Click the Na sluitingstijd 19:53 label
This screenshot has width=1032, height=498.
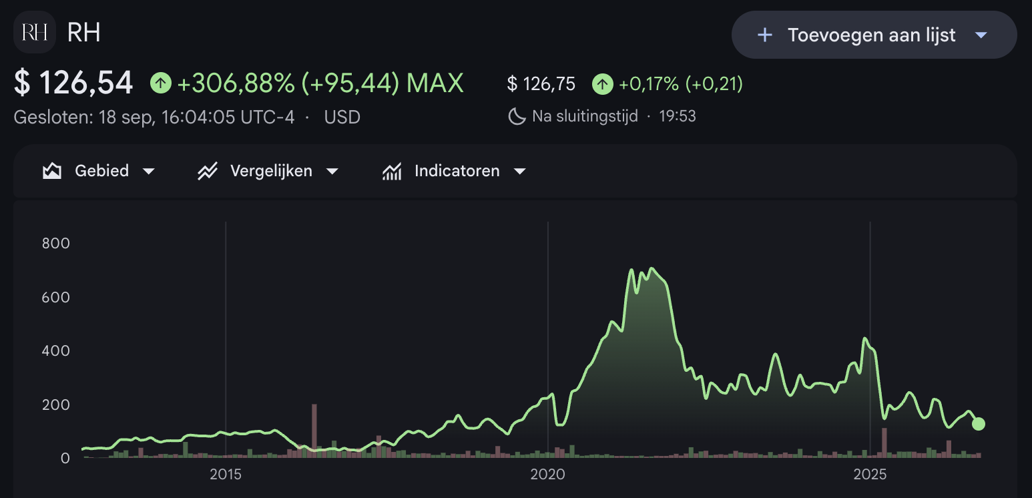coord(614,117)
